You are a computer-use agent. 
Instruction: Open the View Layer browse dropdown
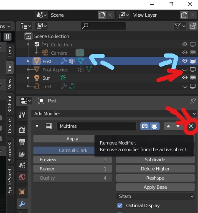[124, 15]
